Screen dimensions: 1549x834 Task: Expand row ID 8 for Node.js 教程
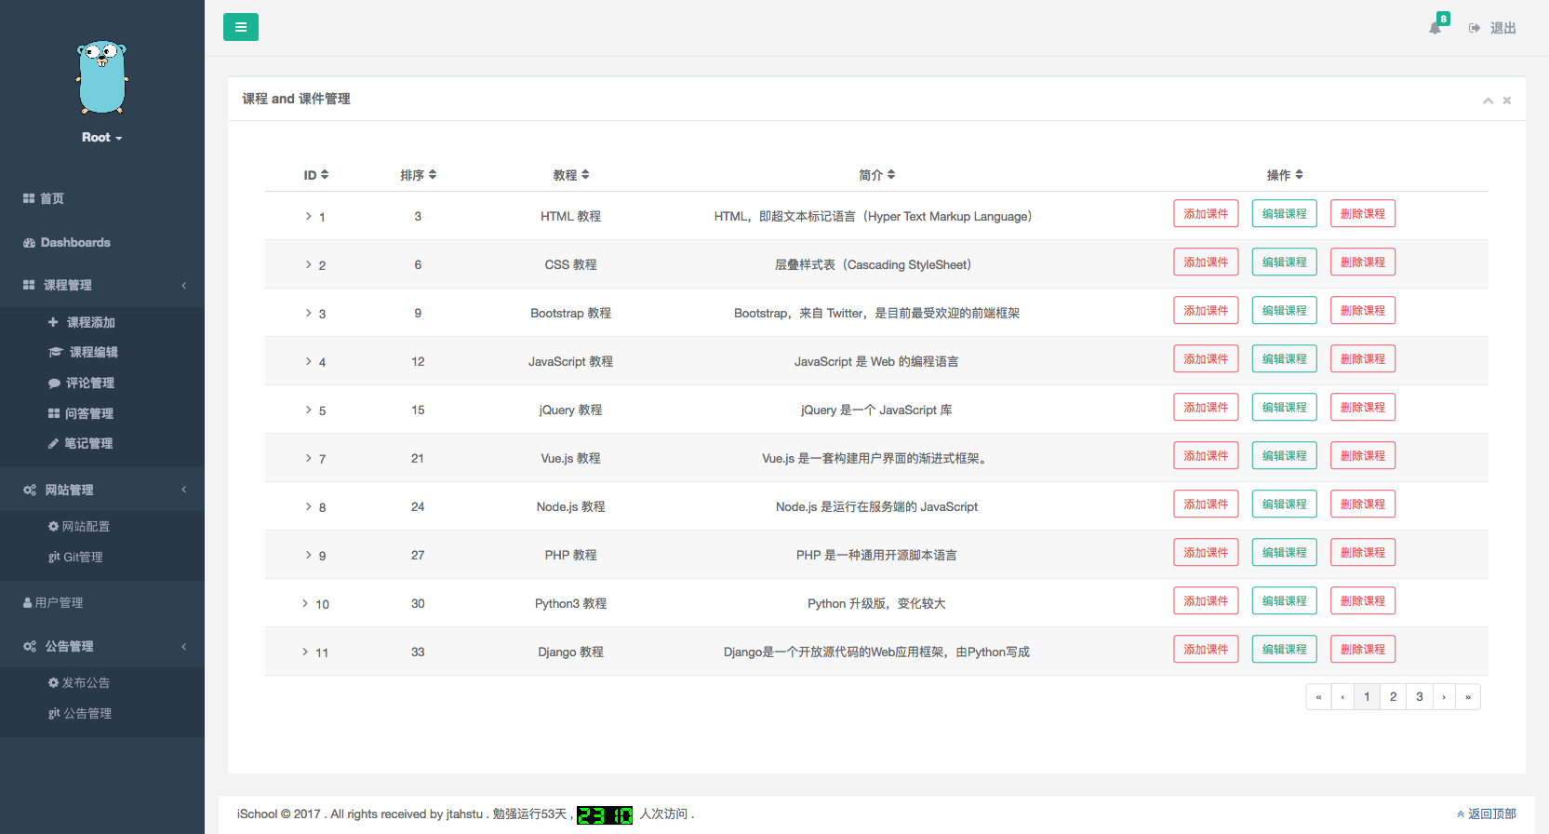(x=309, y=506)
